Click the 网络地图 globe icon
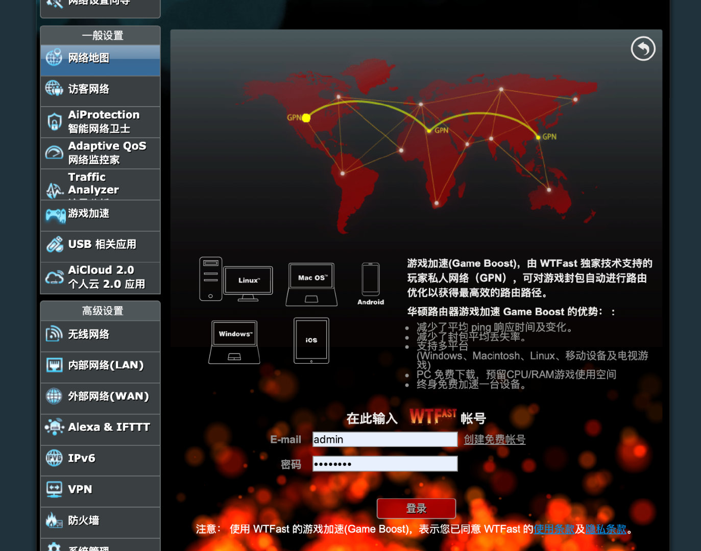Screen dimensions: 701x551 pos(54,58)
